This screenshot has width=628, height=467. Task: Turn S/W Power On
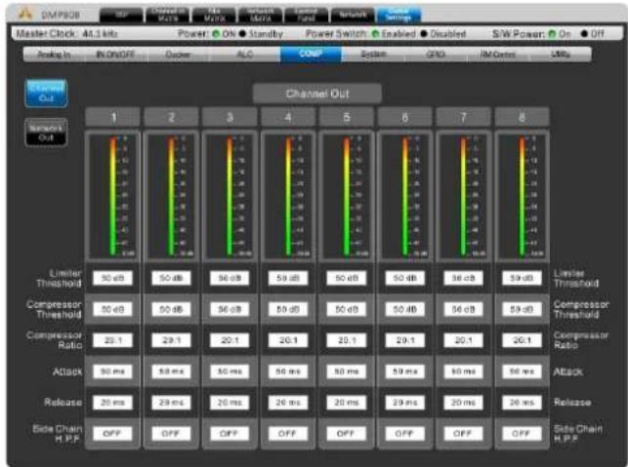coord(552,34)
